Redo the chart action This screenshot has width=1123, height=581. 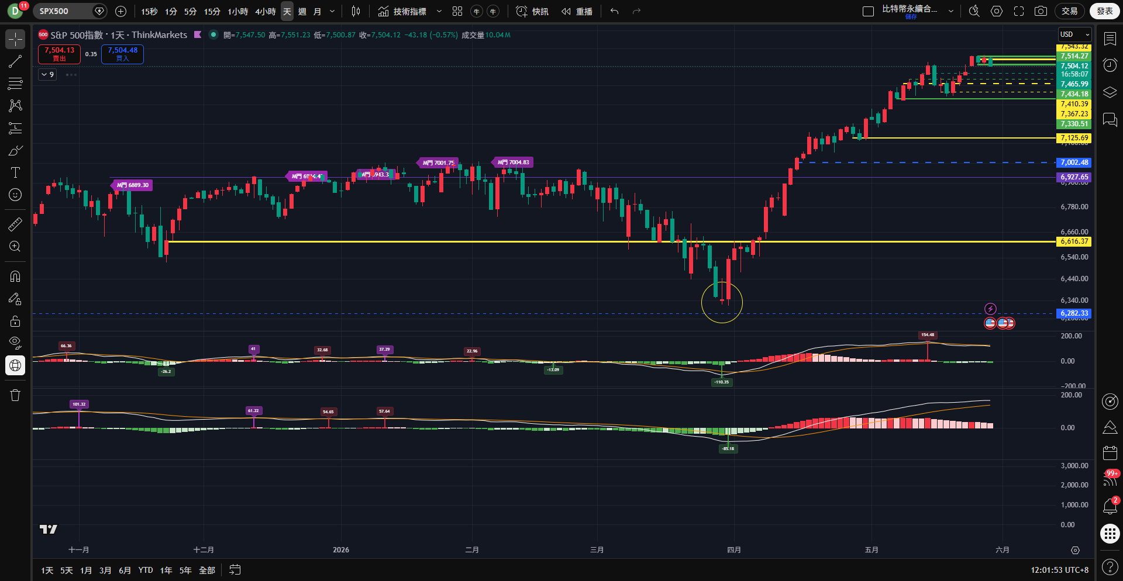tap(636, 11)
